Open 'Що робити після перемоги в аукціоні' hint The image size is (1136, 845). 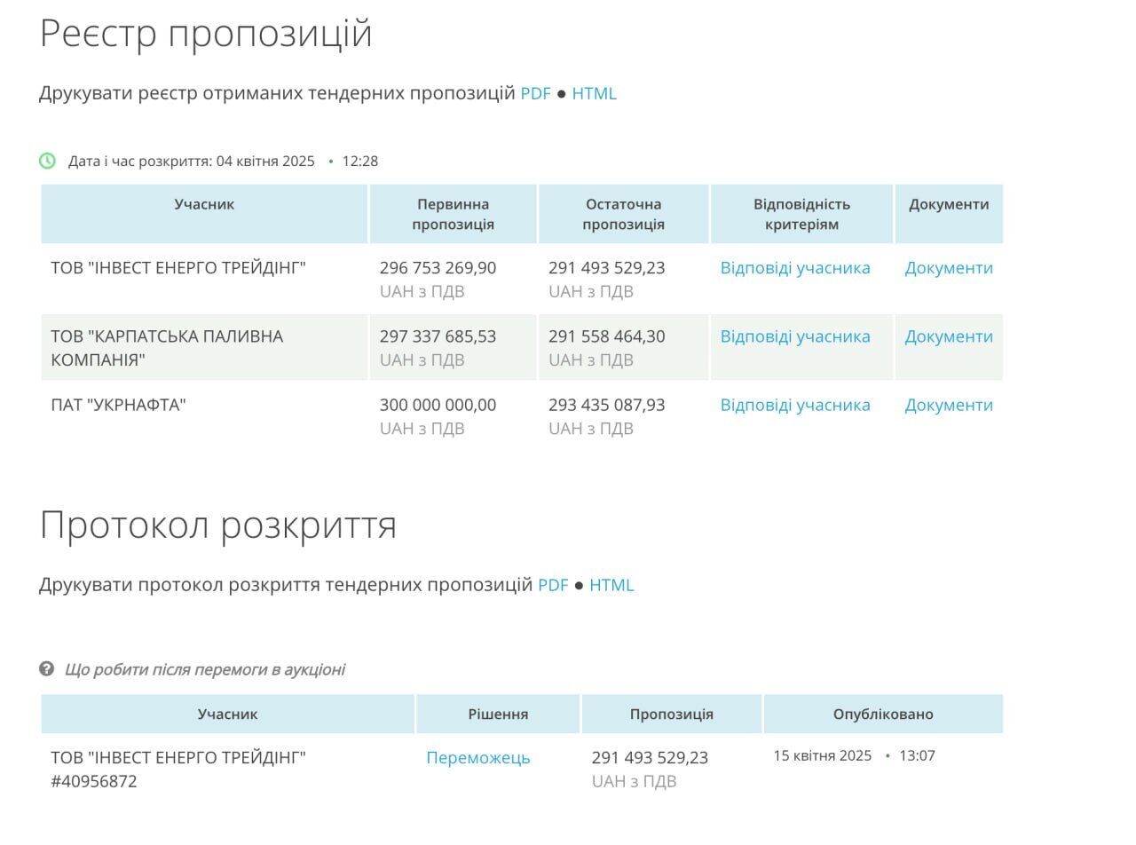pyautogui.click(x=205, y=669)
